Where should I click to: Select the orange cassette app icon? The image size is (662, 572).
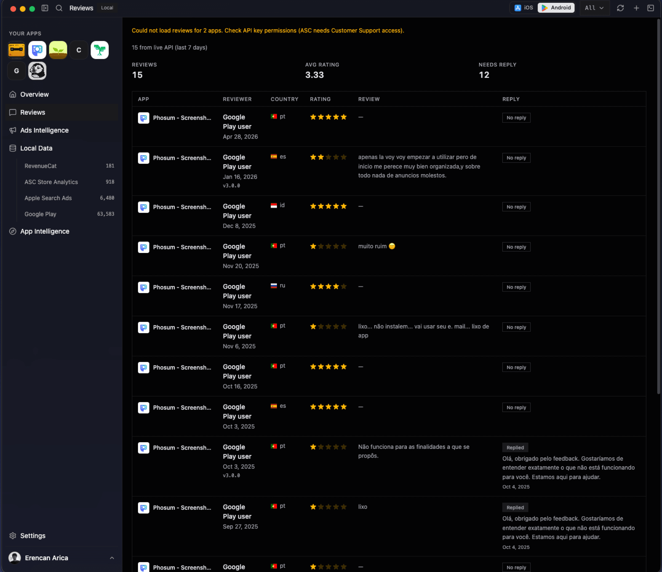17,50
